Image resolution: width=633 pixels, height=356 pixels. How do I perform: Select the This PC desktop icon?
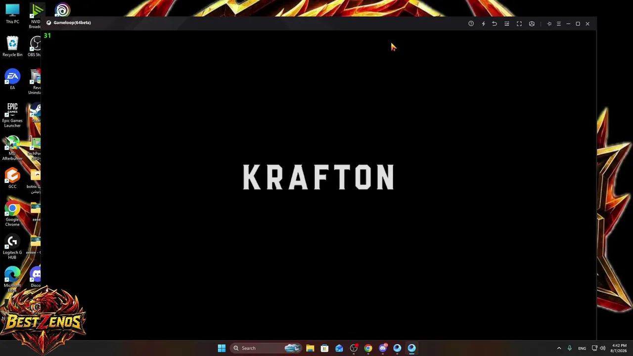pyautogui.click(x=12, y=14)
